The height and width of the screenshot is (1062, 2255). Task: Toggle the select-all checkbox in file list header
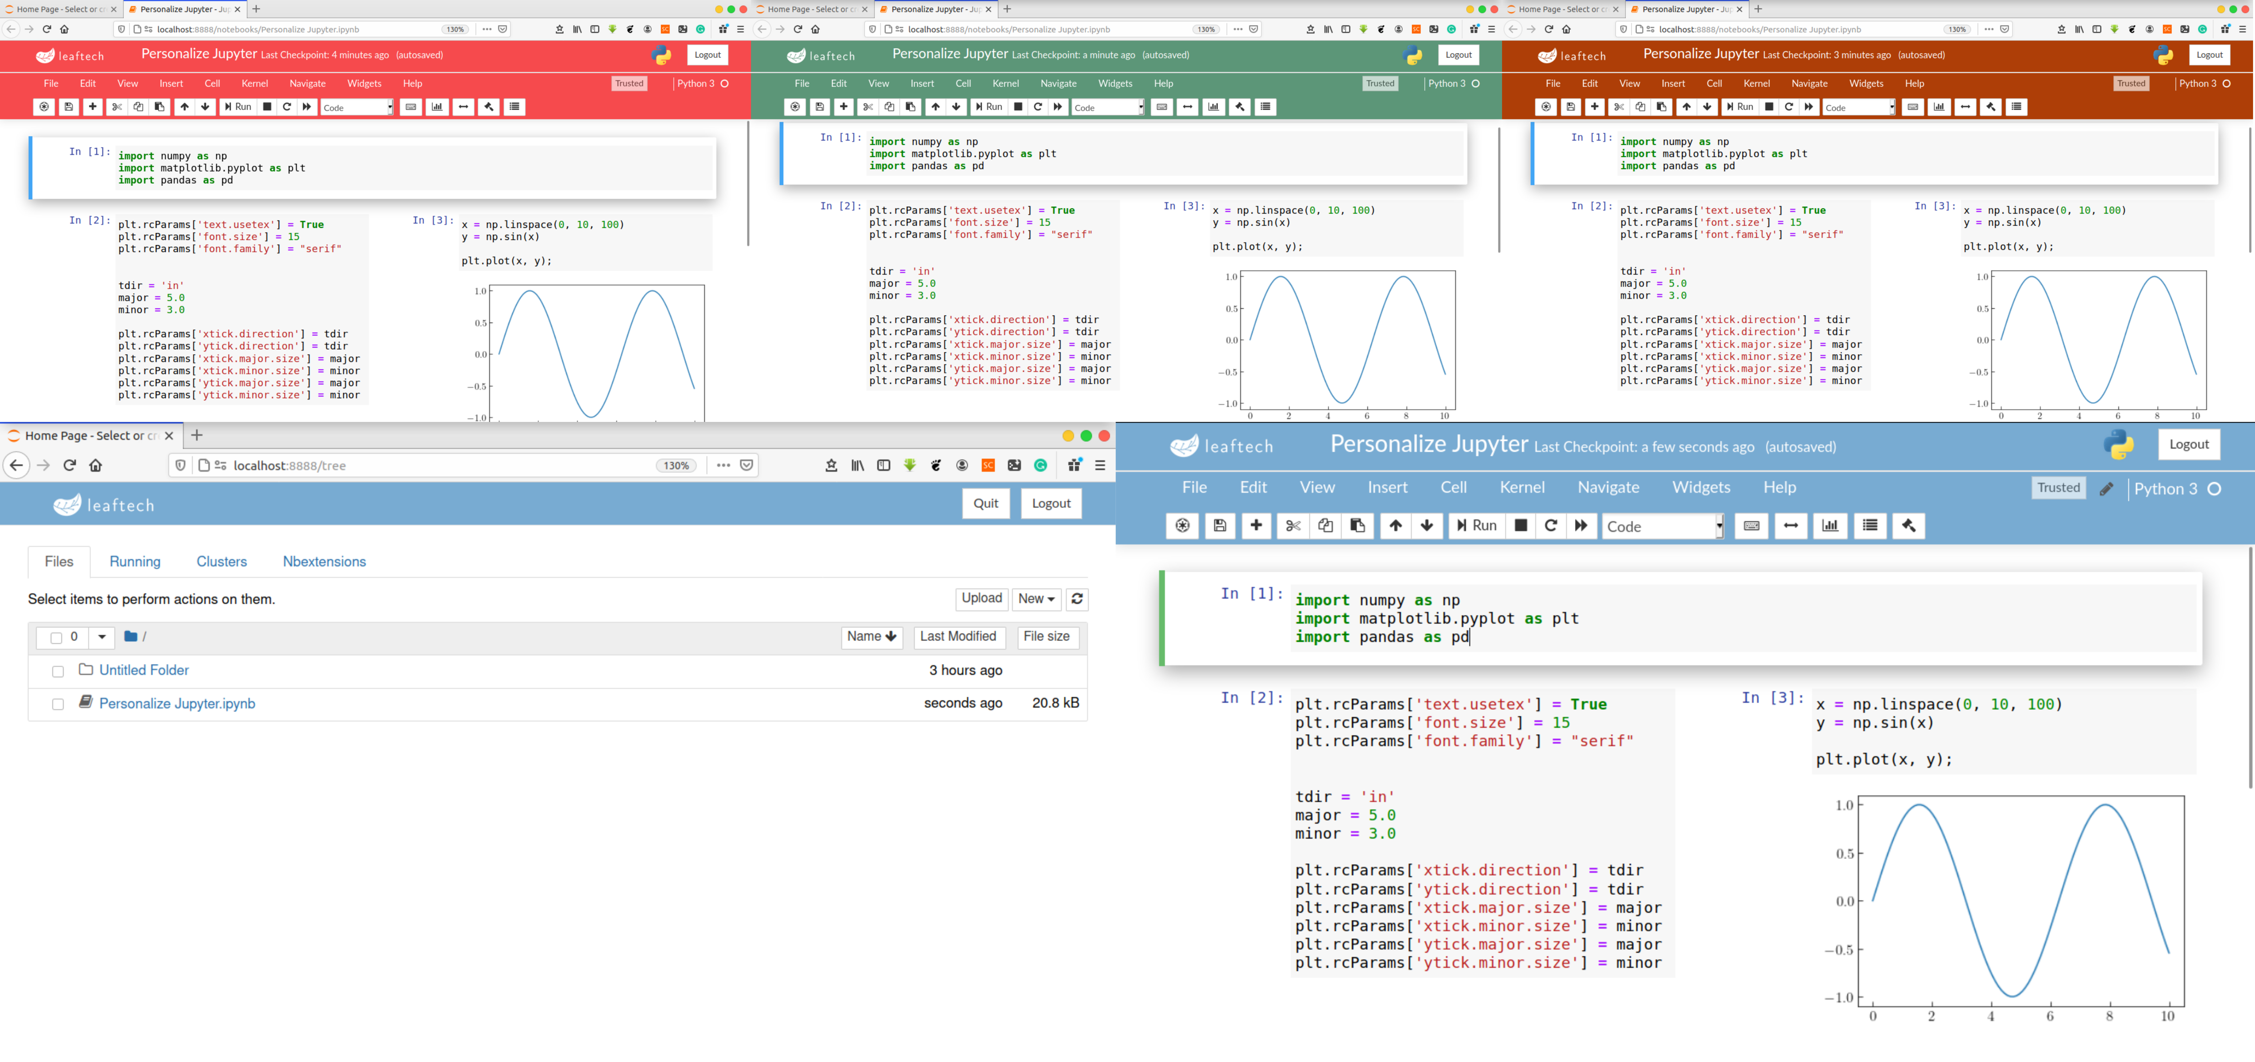click(x=56, y=638)
